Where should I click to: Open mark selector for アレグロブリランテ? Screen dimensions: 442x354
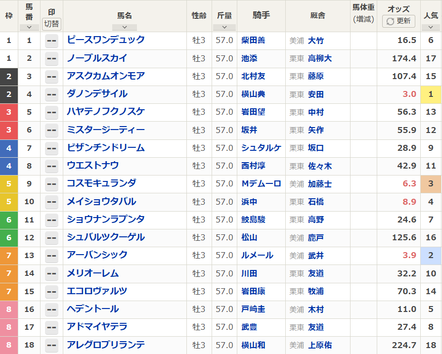51,345
